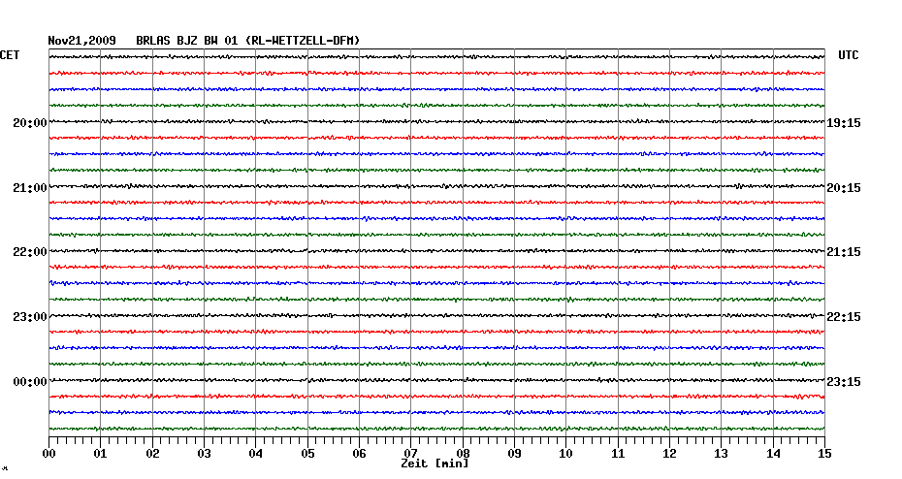Click the 23:15 UTC time label
The height and width of the screenshot is (479, 902).
click(x=843, y=382)
